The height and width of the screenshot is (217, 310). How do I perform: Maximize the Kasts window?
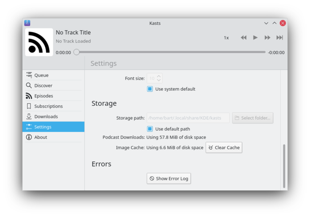tap(275, 23)
